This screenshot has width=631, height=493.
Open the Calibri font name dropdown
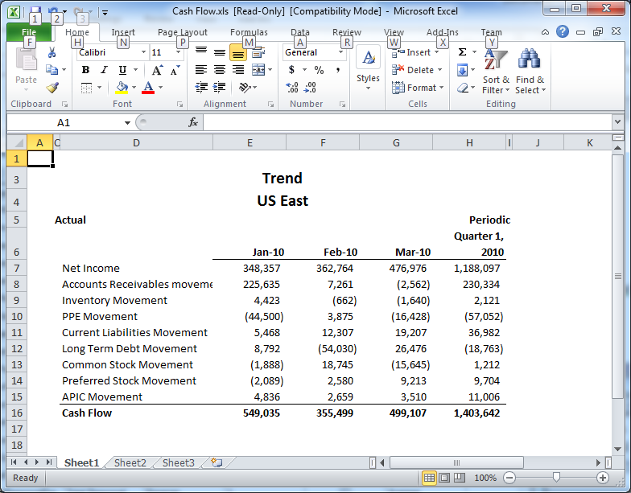pyautogui.click(x=143, y=52)
